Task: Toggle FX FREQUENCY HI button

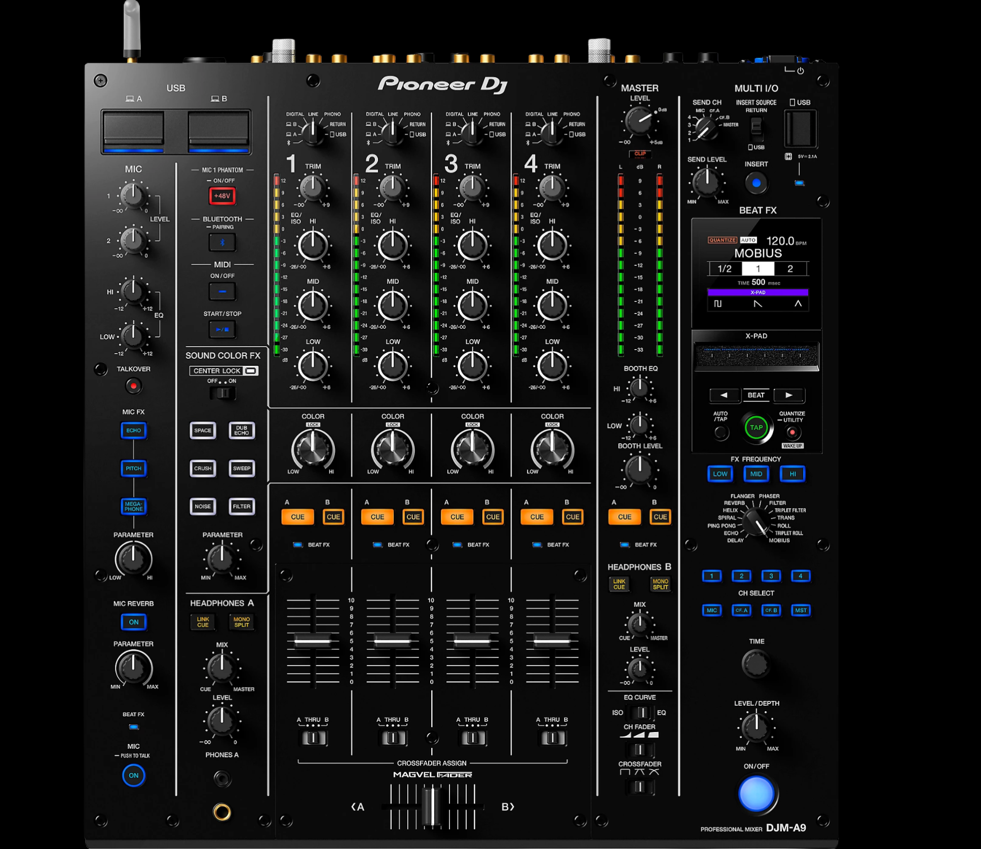Action: coord(793,474)
